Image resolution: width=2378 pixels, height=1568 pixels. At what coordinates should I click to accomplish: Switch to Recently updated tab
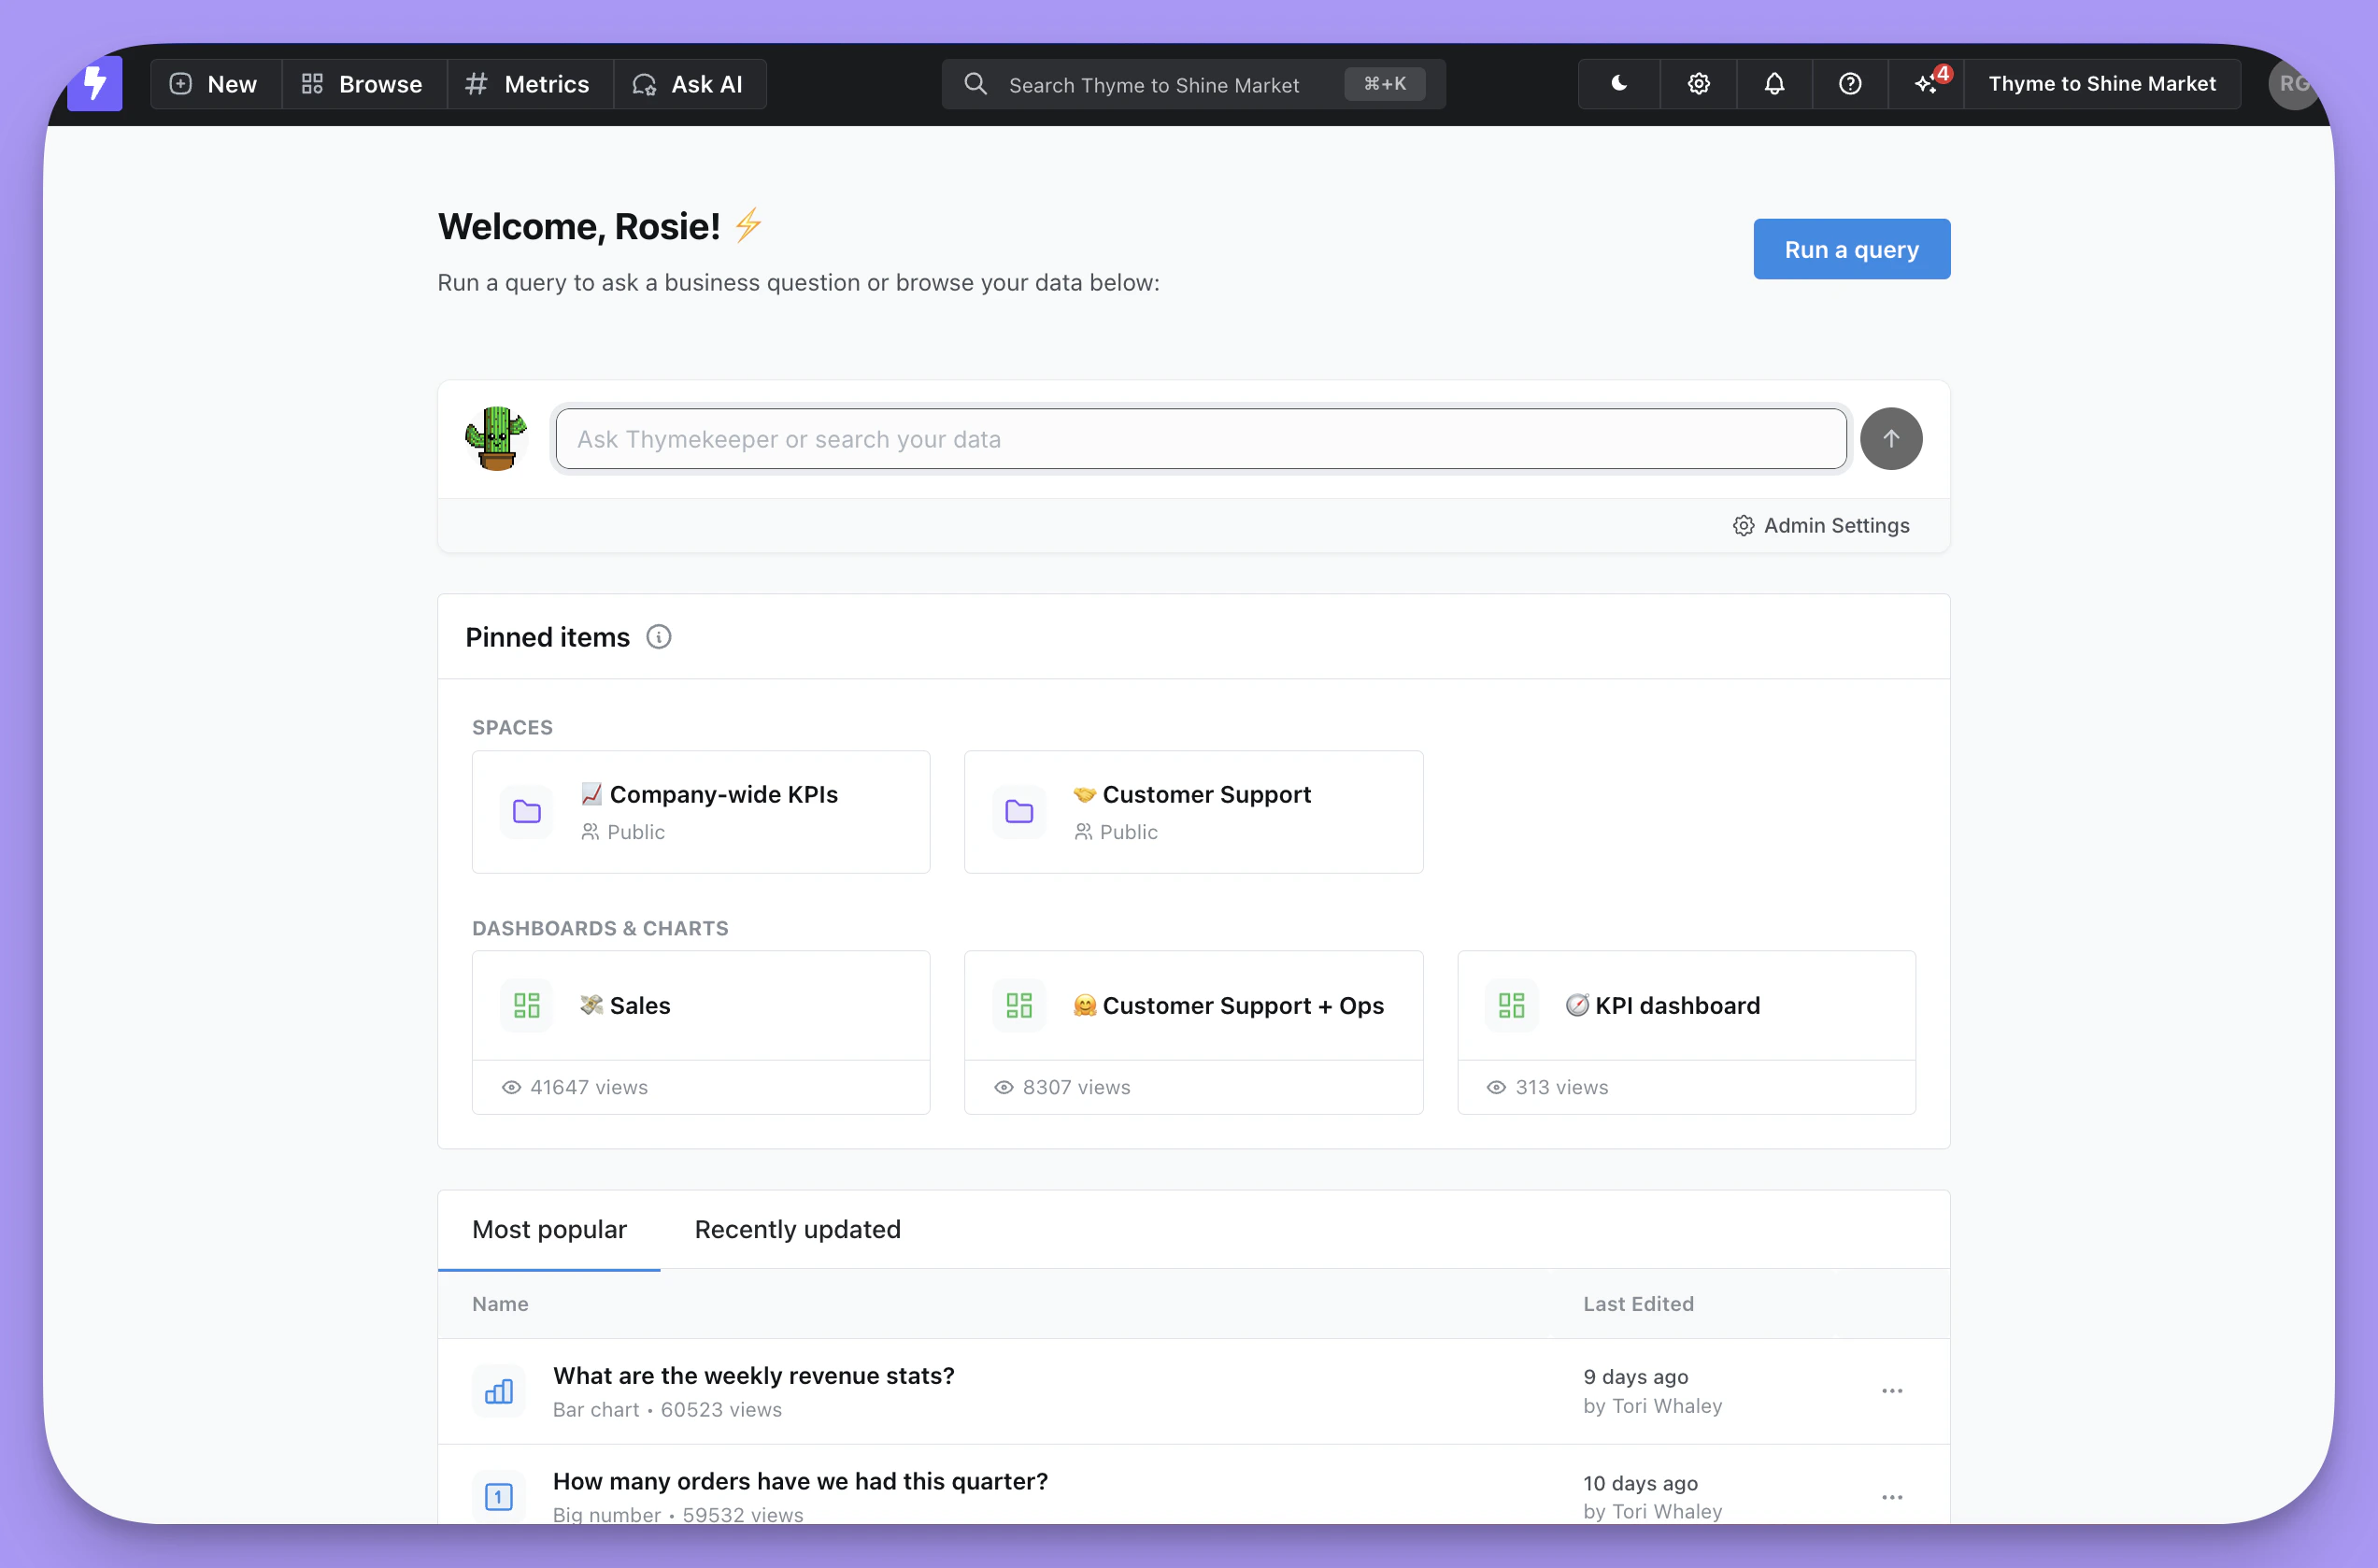[797, 1229]
